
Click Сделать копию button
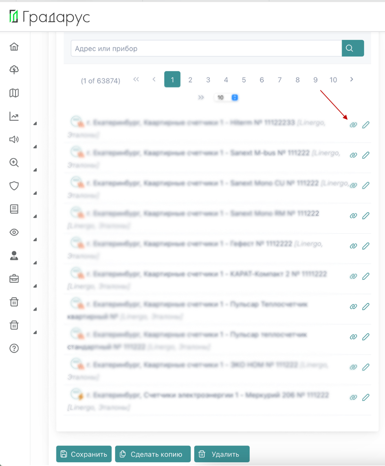pyautogui.click(x=153, y=454)
